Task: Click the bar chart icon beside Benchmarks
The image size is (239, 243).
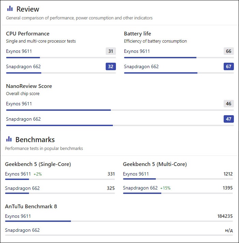Action: pos(9,139)
